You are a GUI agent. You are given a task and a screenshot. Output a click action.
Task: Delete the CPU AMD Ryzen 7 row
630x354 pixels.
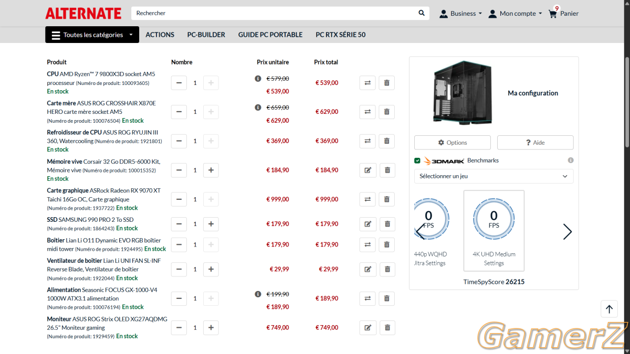point(387,83)
